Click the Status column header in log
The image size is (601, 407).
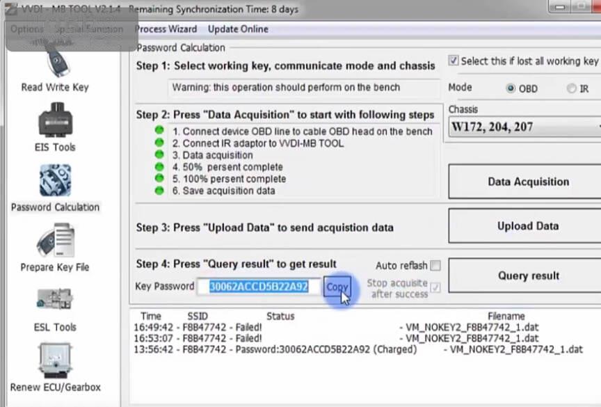tap(280, 316)
